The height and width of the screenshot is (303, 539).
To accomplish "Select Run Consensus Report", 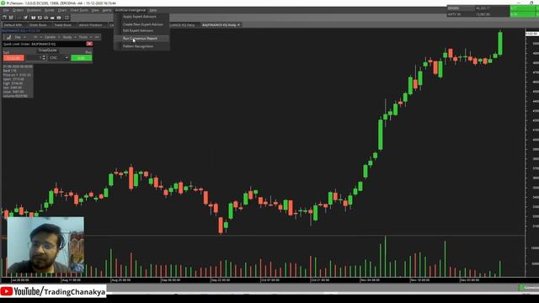I will click(141, 39).
